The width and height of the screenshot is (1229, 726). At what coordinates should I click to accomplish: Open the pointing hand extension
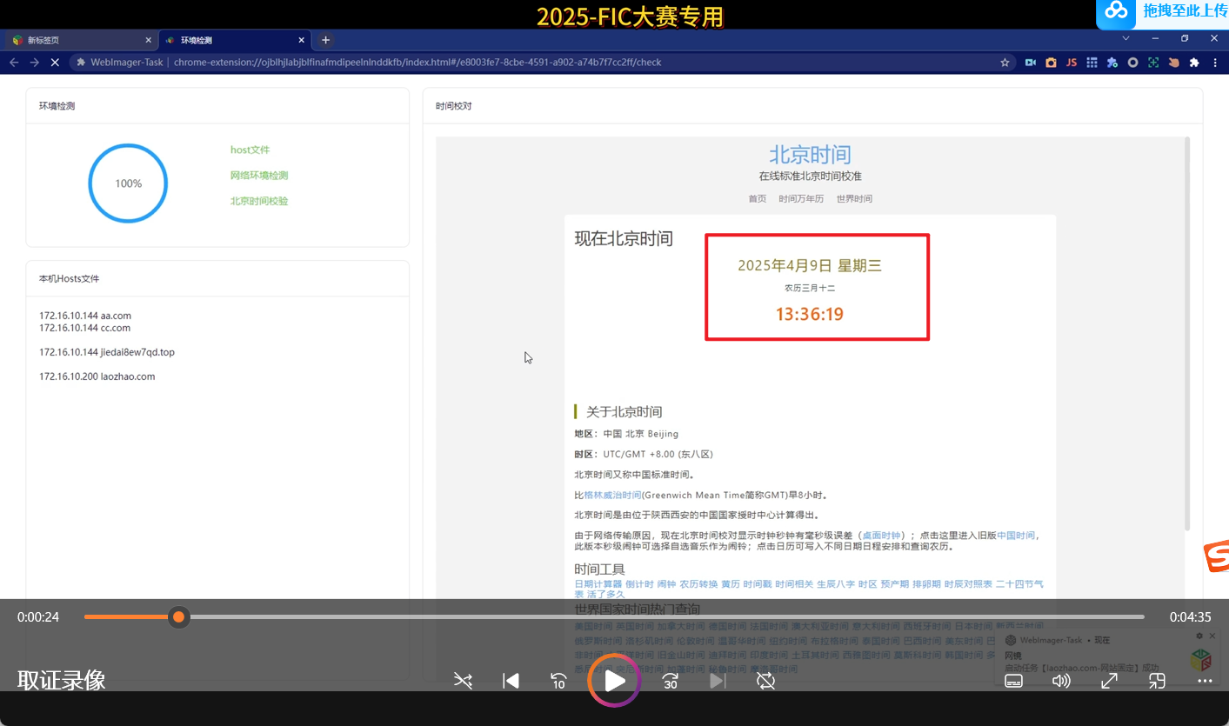[x=1173, y=63]
